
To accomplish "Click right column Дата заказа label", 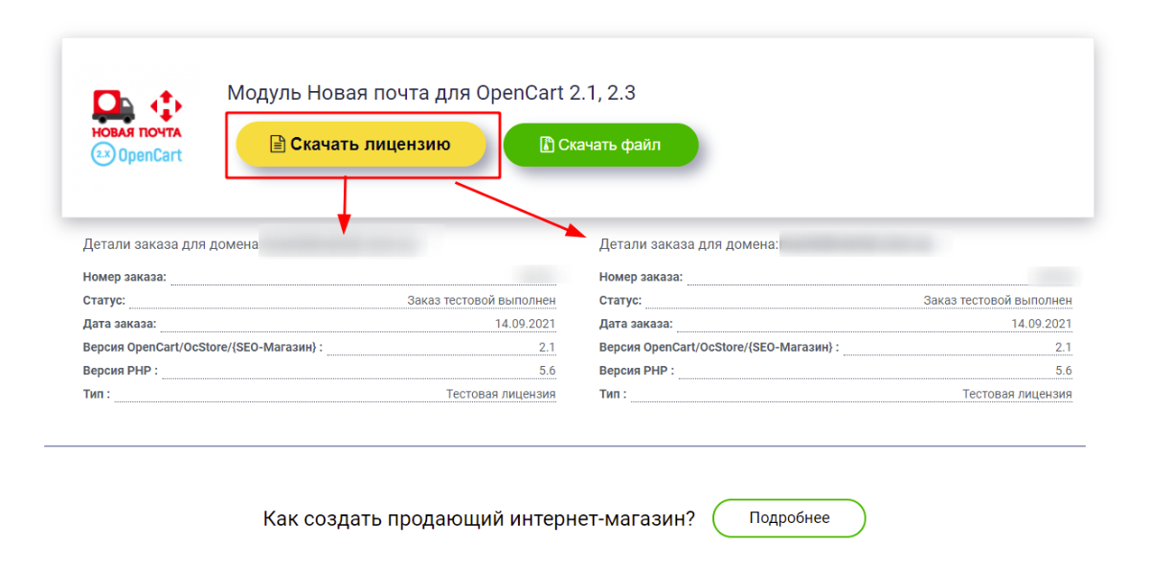I will tap(636, 324).
